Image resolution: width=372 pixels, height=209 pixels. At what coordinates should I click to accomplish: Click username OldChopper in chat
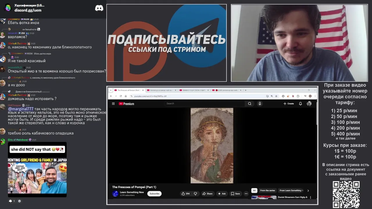(x=15, y=105)
